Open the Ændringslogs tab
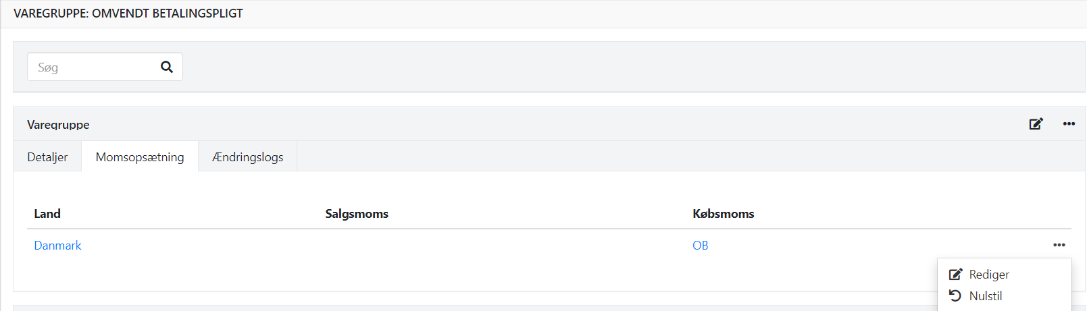Viewport: 1087px width, 311px height. pos(247,157)
